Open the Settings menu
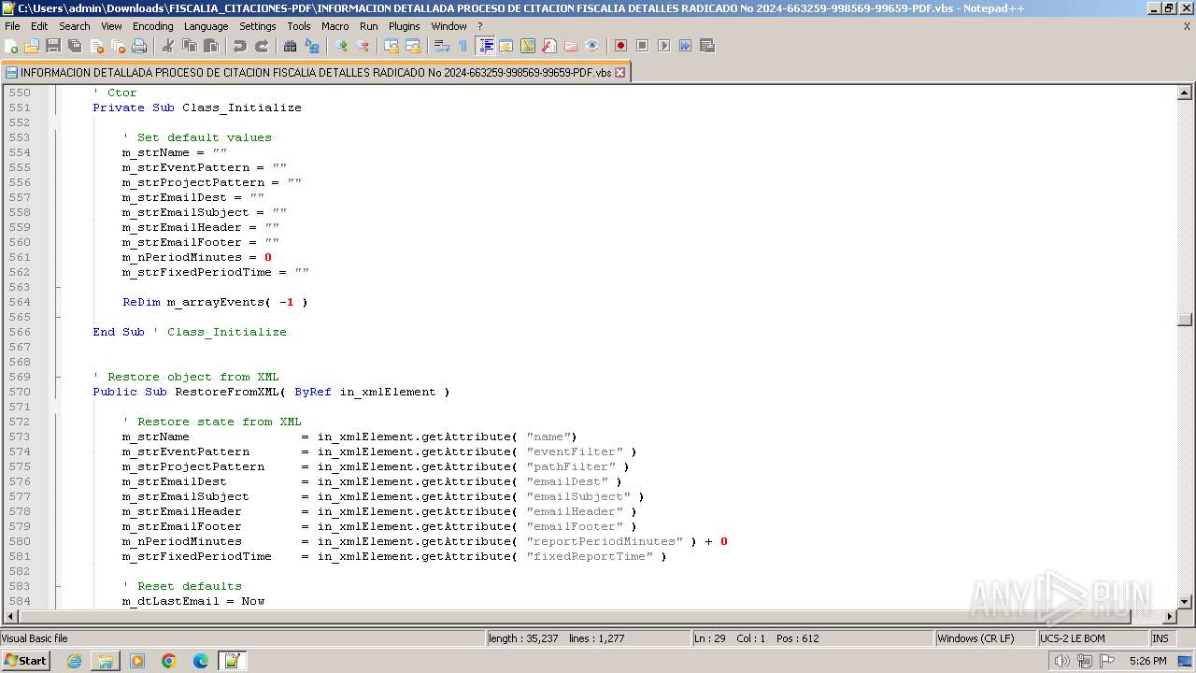Screen dimensions: 1196x673 coord(258,26)
